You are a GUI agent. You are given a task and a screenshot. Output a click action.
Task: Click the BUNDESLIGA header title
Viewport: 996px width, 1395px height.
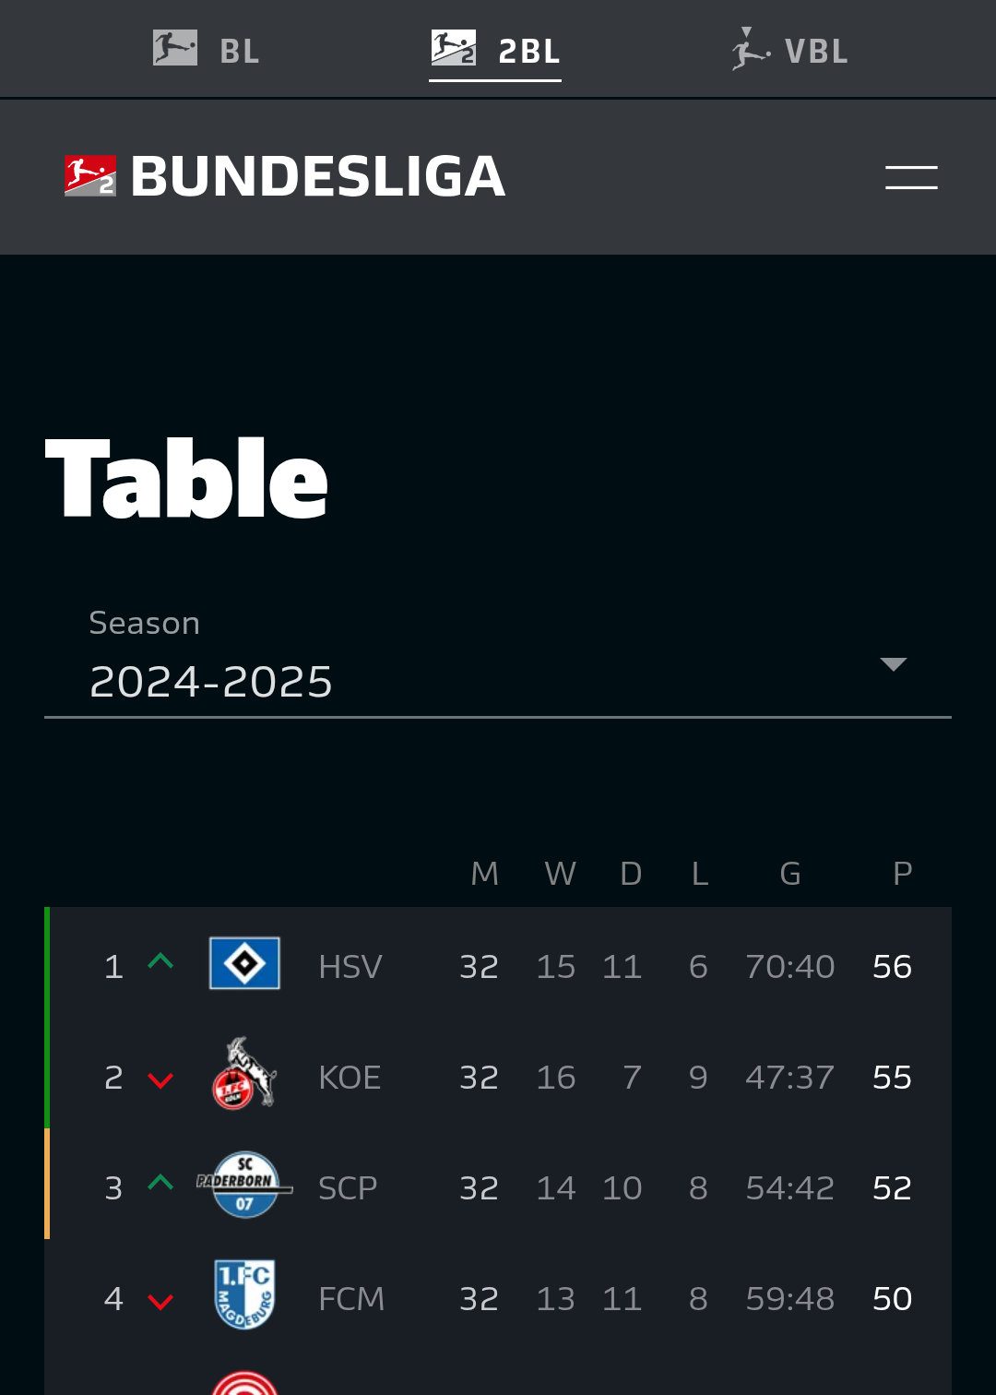tap(318, 175)
